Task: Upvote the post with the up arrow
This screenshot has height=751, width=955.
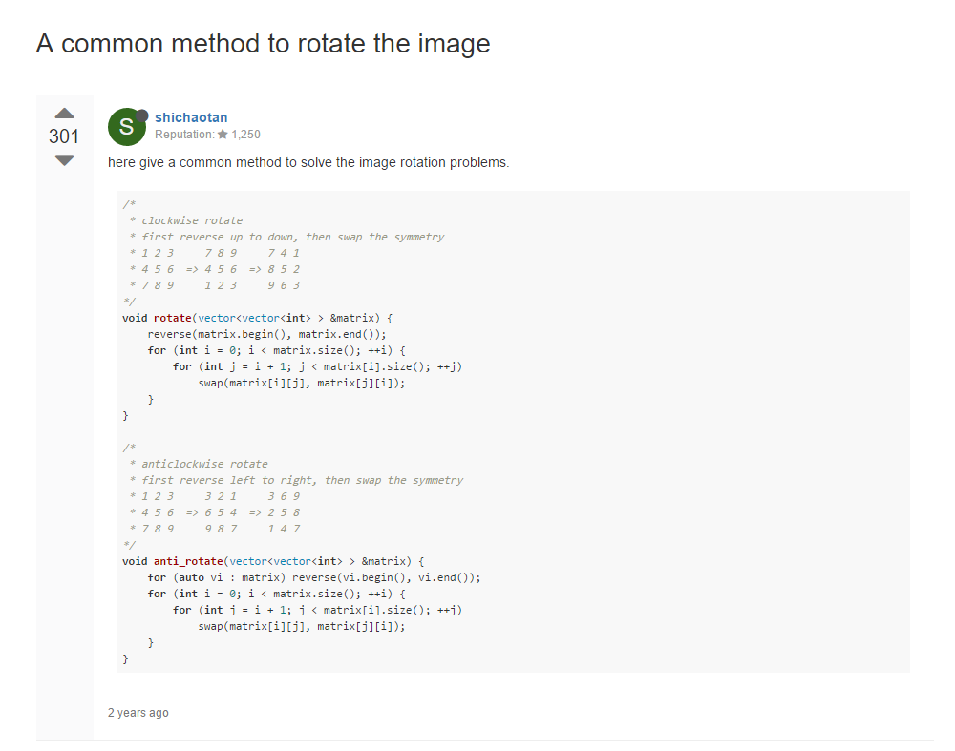Action: pyautogui.click(x=65, y=114)
